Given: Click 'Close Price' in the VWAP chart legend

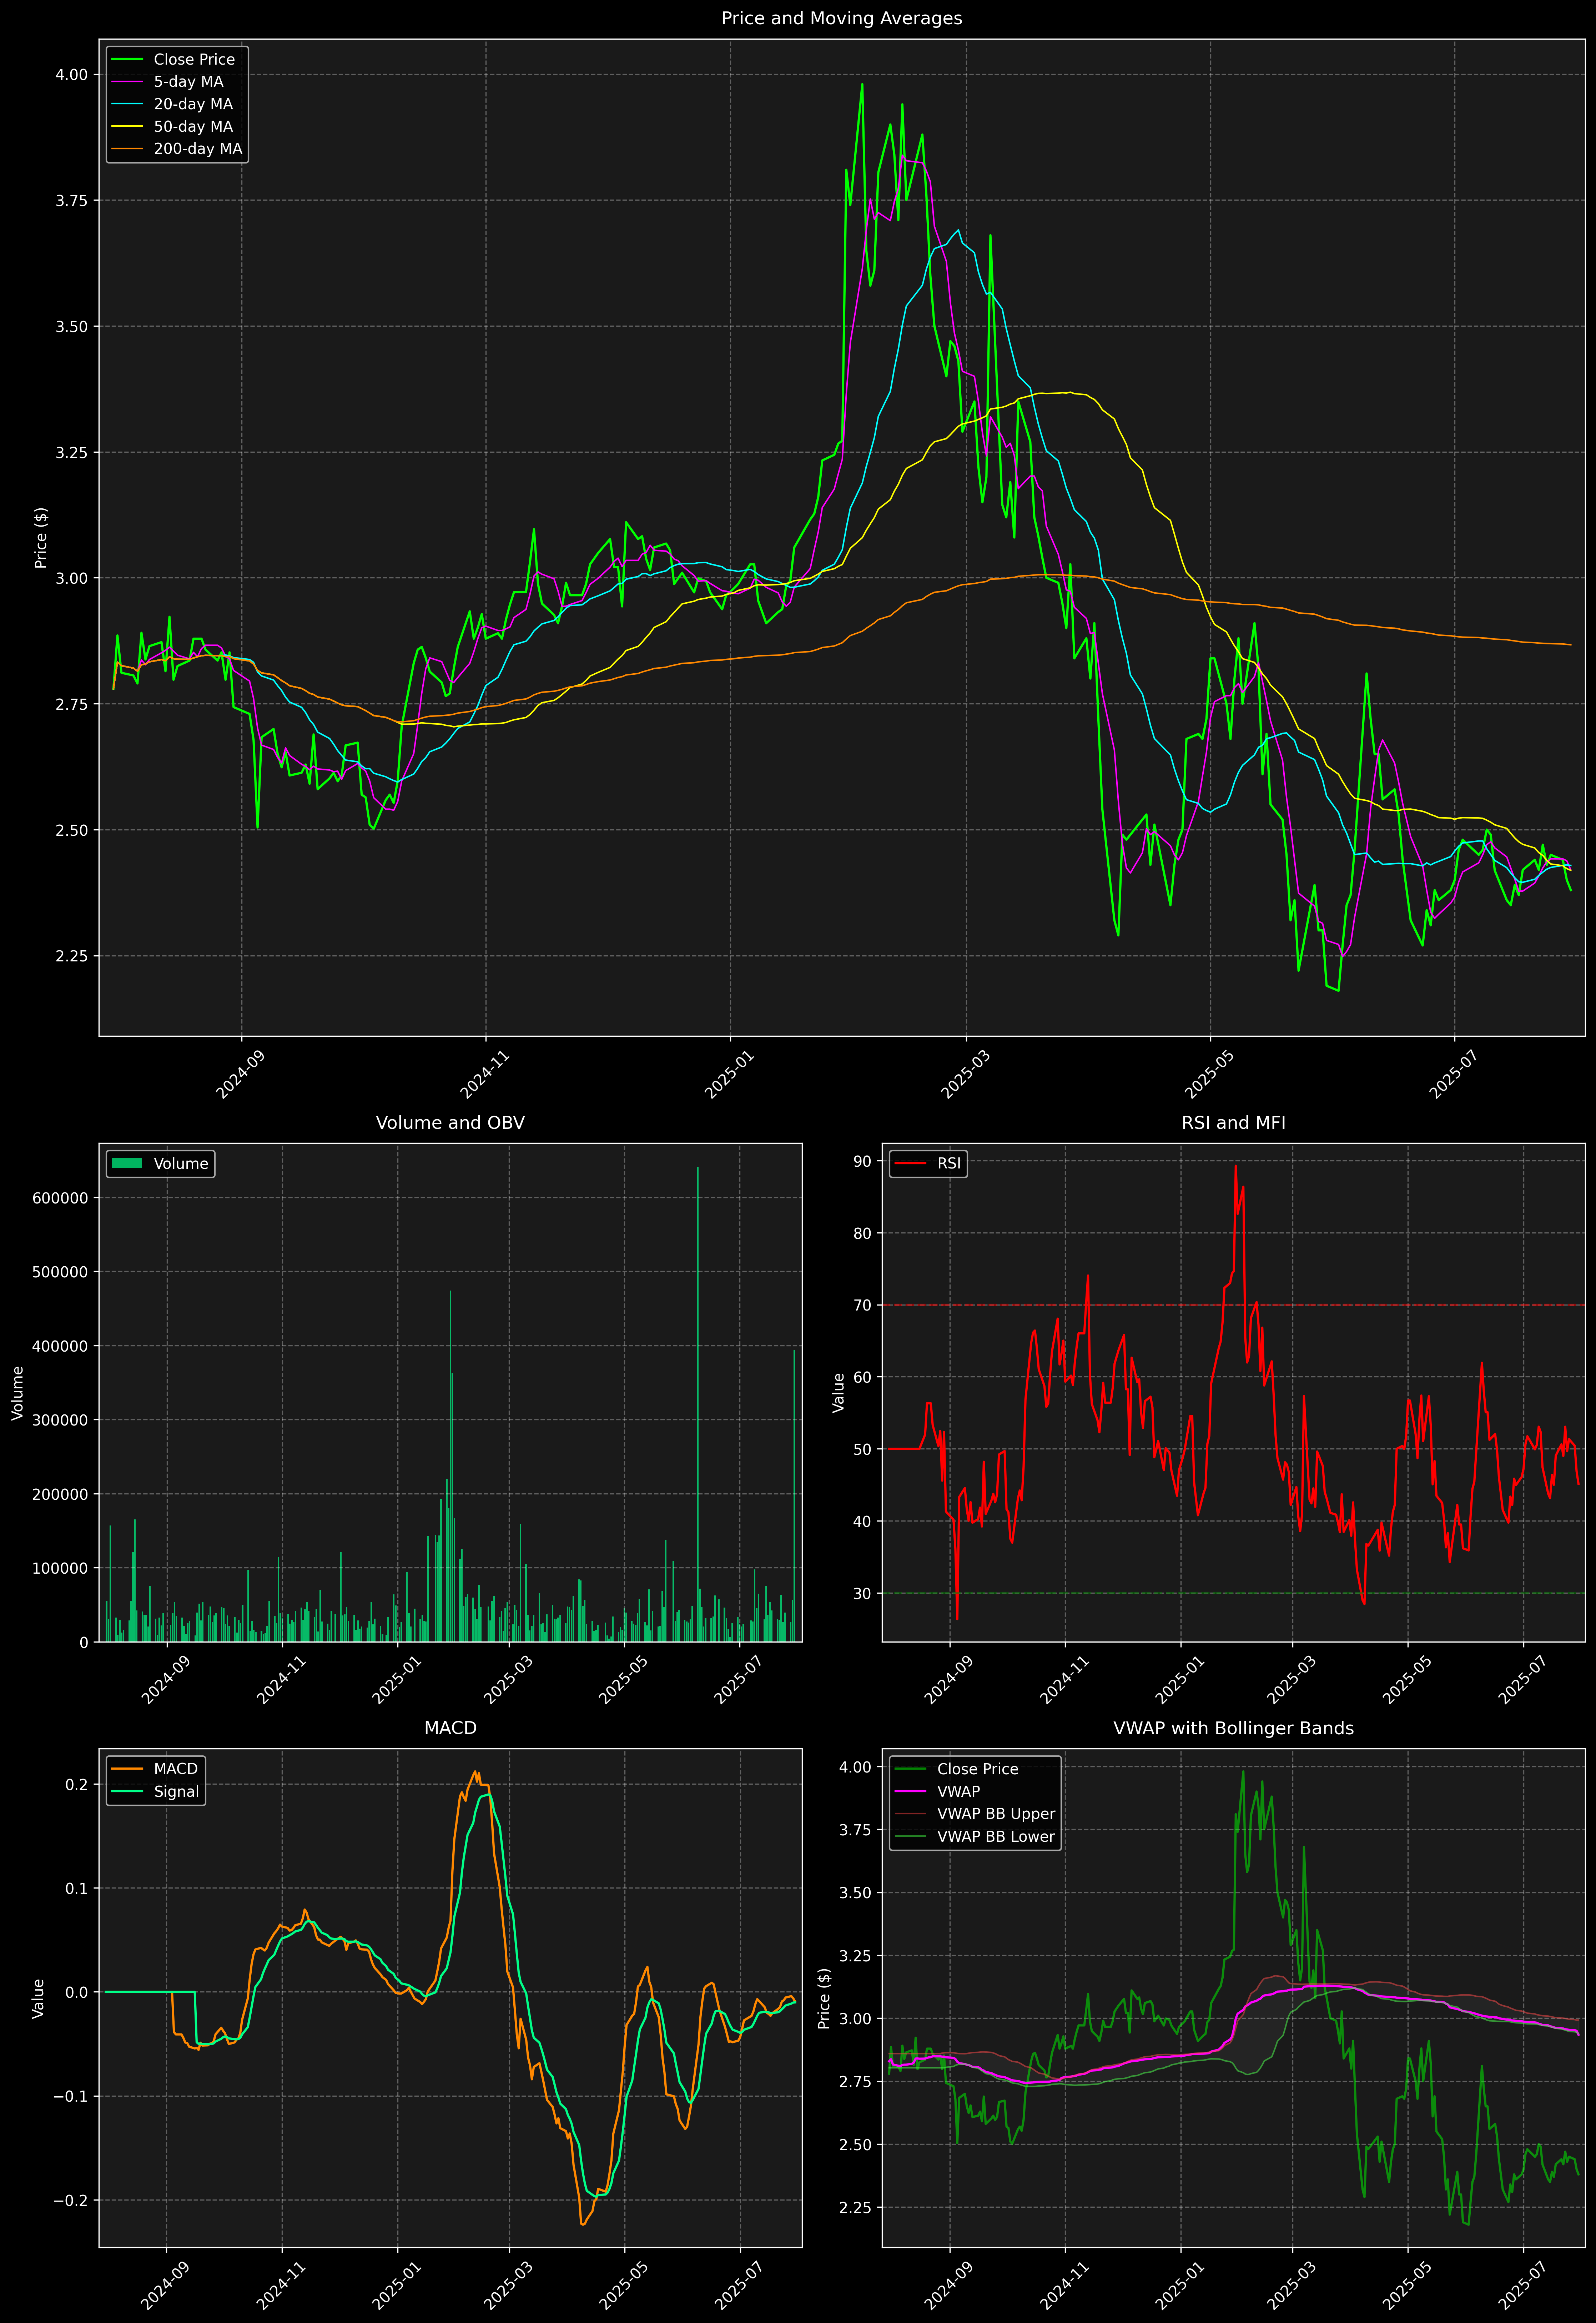Looking at the screenshot, I should [x=978, y=1769].
